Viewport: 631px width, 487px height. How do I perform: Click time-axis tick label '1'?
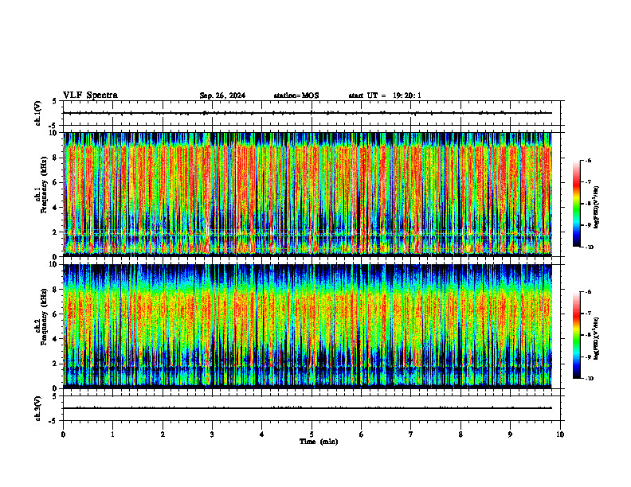tap(112, 434)
